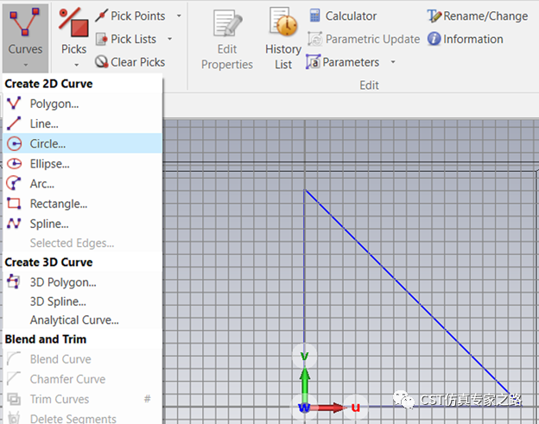
Task: Click the Pick Lists icon
Action: coord(101,39)
